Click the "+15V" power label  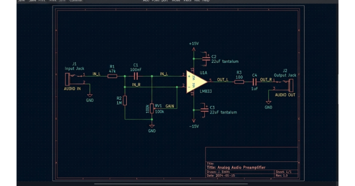(x=194, y=43)
